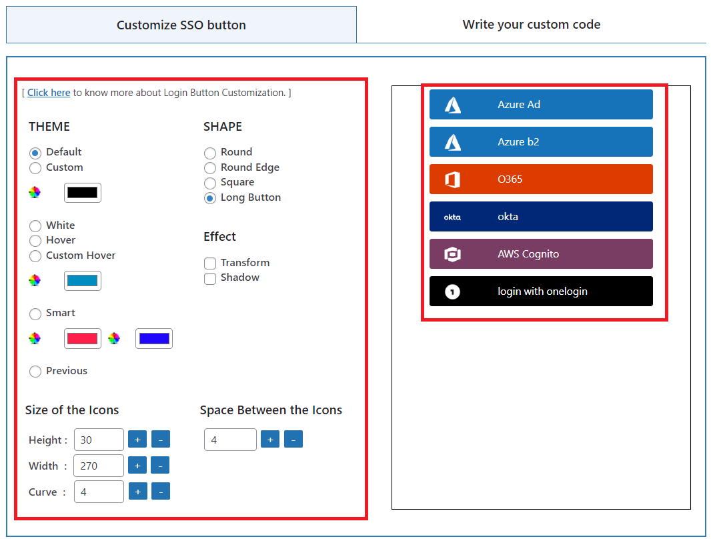Select the Custom theme option

[x=35, y=168]
